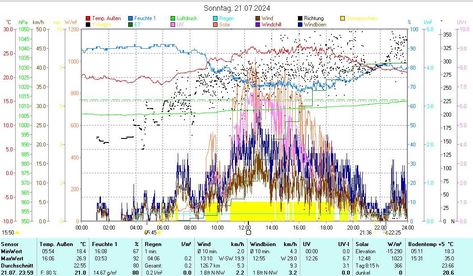
Task: Click the red Temp. Außen legend swatch
Action: [x=88, y=18]
